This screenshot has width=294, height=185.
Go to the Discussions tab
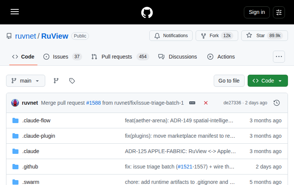178,57
